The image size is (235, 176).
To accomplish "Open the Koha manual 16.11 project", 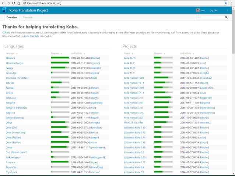I will click(x=134, y=83).
